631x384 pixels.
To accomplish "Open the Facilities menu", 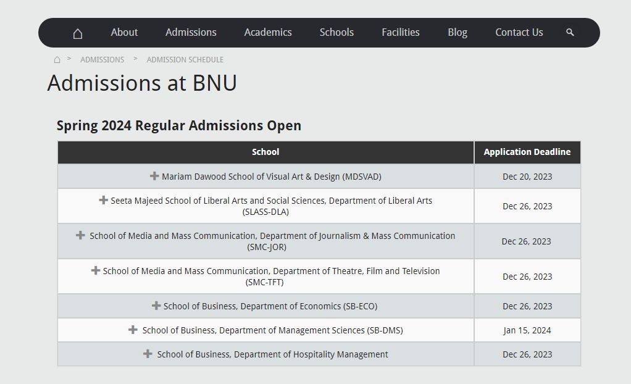I will click(401, 32).
